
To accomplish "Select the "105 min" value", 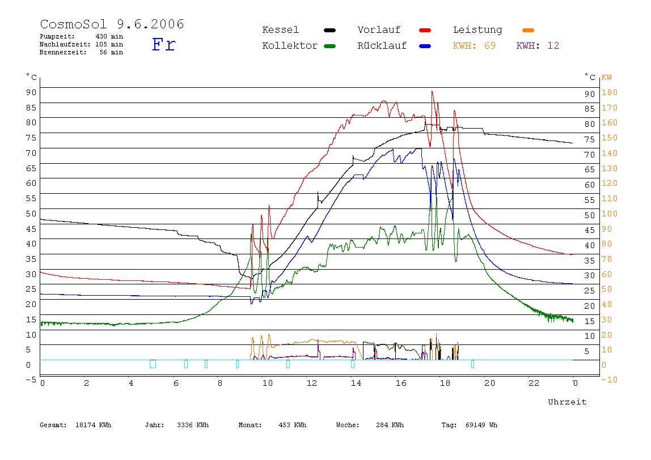I will (x=109, y=44).
